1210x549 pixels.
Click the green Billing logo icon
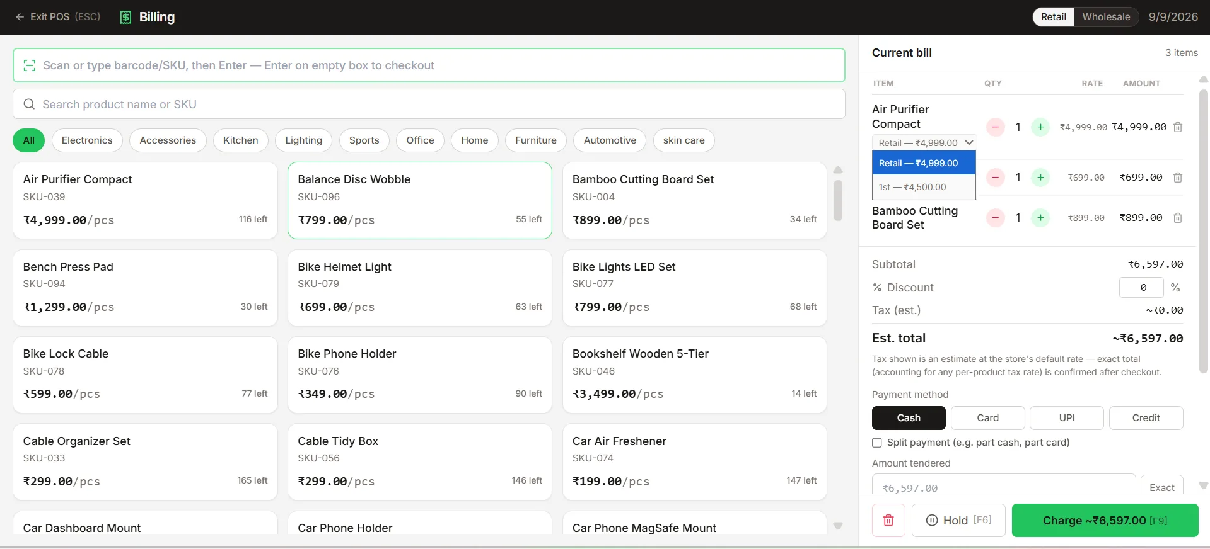click(x=125, y=17)
